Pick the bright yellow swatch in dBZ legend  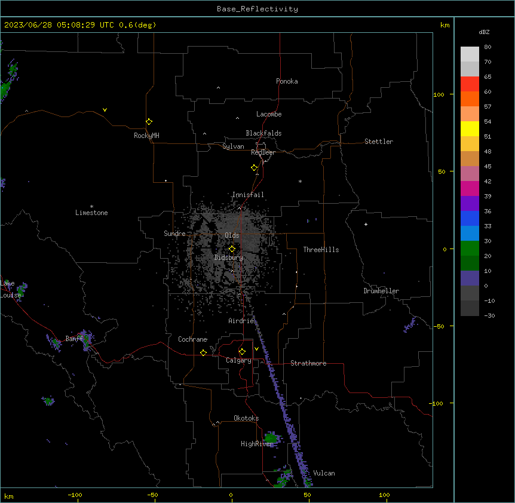point(470,128)
